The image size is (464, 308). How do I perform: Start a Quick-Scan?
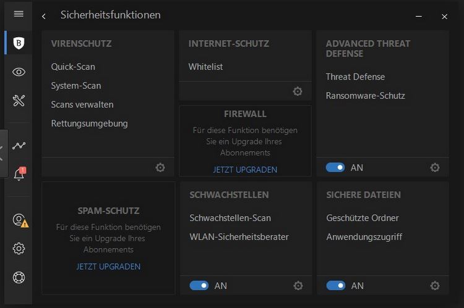[73, 67]
